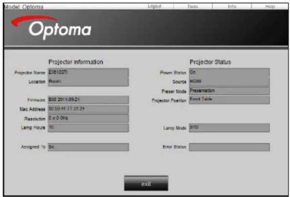Click the Lamp Mode field
The image size is (290, 197).
(x=229, y=128)
